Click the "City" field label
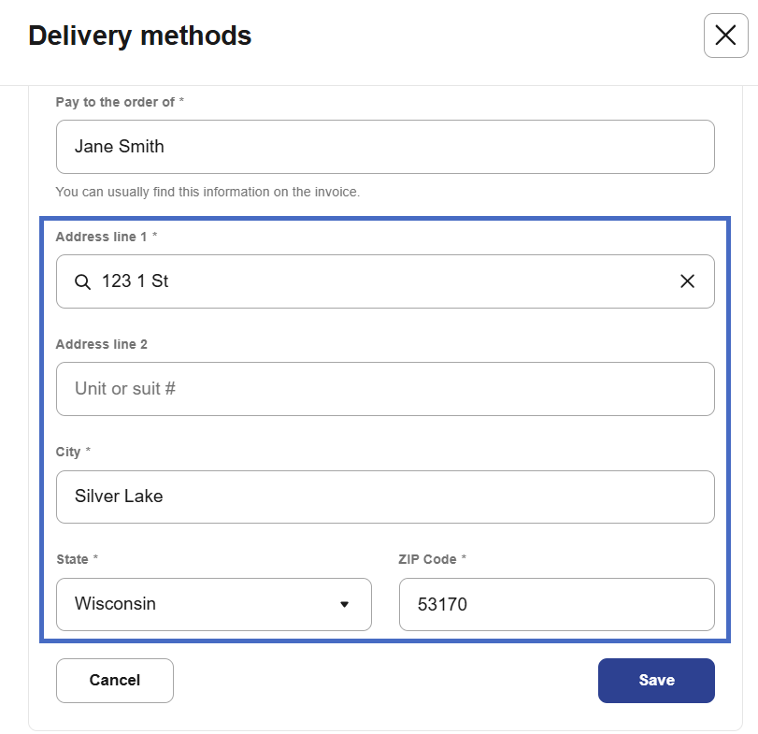The height and width of the screenshot is (734, 758). coord(68,452)
